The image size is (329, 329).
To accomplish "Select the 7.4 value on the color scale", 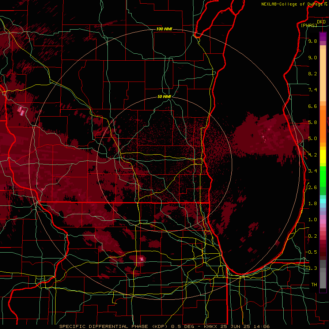I will click(313, 90).
